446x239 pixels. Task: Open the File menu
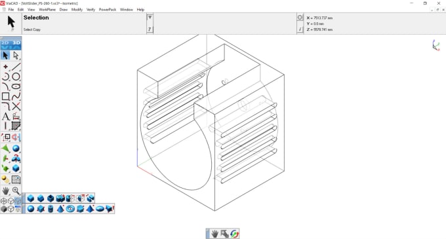[x=11, y=10]
